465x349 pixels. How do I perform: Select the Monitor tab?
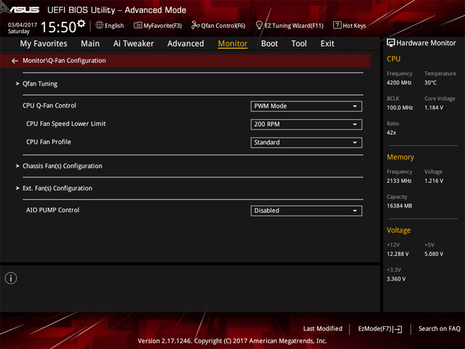click(x=232, y=44)
